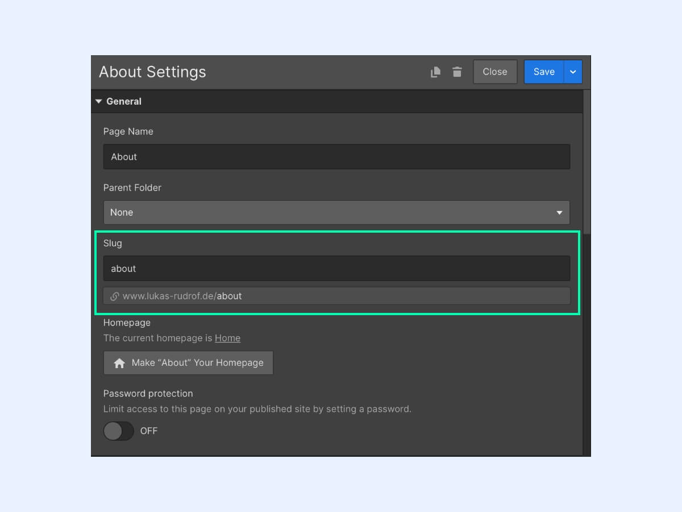Open the Home homepage link
This screenshot has width=682, height=512.
pos(227,338)
